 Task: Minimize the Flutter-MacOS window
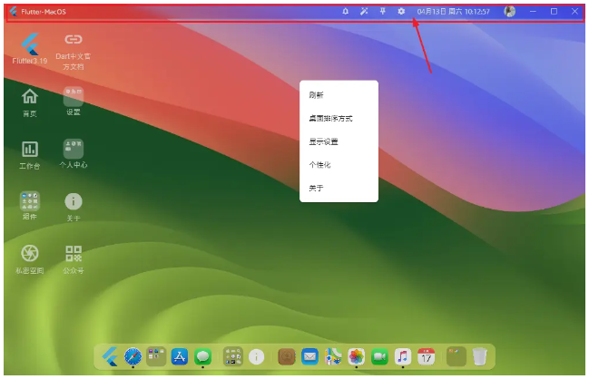pyautogui.click(x=533, y=12)
